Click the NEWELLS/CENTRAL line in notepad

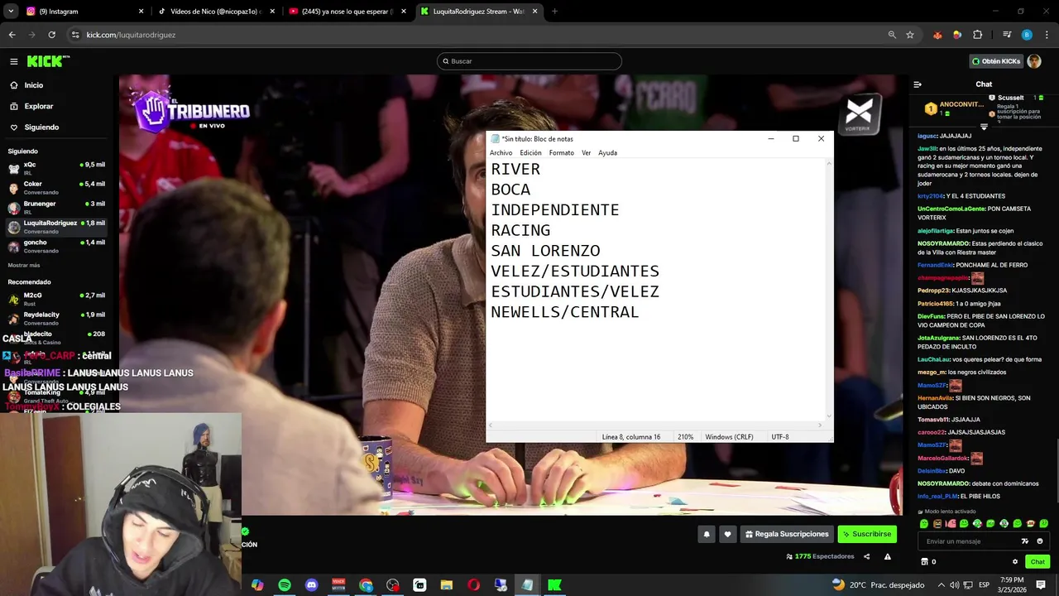(x=565, y=312)
